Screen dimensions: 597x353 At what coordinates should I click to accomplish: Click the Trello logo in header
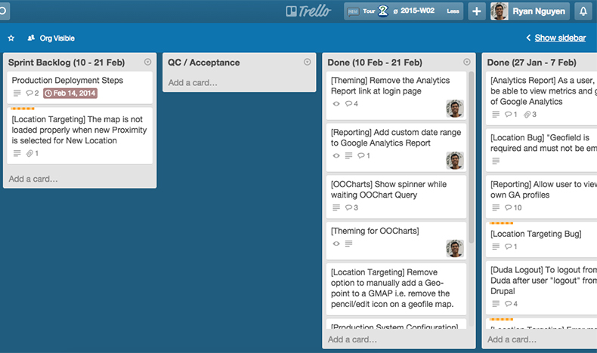coord(308,11)
